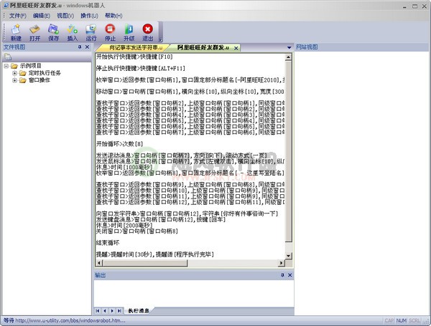Viewport: 431px width, 326px height.
Task: Click editor horizontal scrollbar left arrow
Action: (x=99, y=263)
